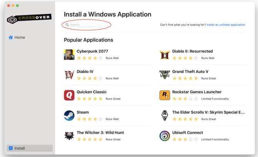
Task: Click the star rating under Steam
Action: [x=90, y=119]
